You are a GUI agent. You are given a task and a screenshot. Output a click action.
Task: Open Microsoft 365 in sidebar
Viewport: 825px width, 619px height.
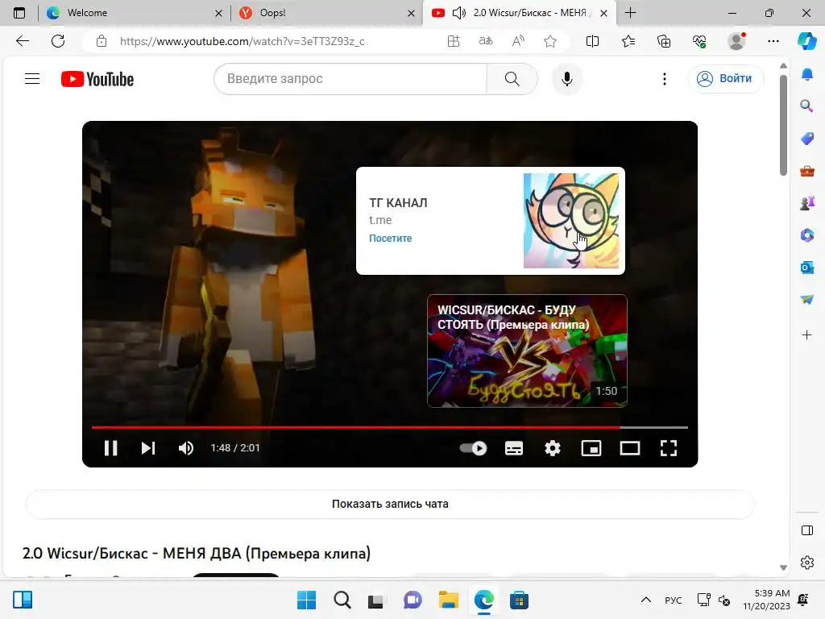coord(807,235)
